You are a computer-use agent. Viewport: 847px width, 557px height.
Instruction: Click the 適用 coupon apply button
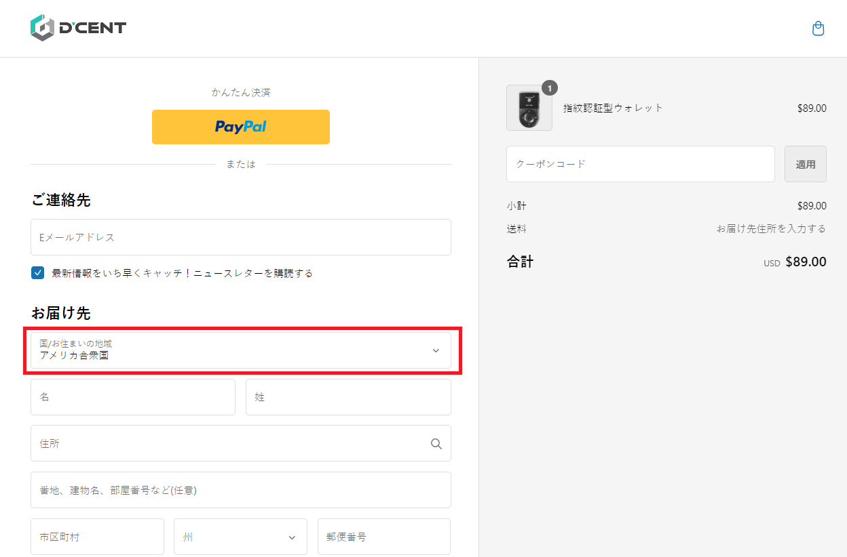806,164
